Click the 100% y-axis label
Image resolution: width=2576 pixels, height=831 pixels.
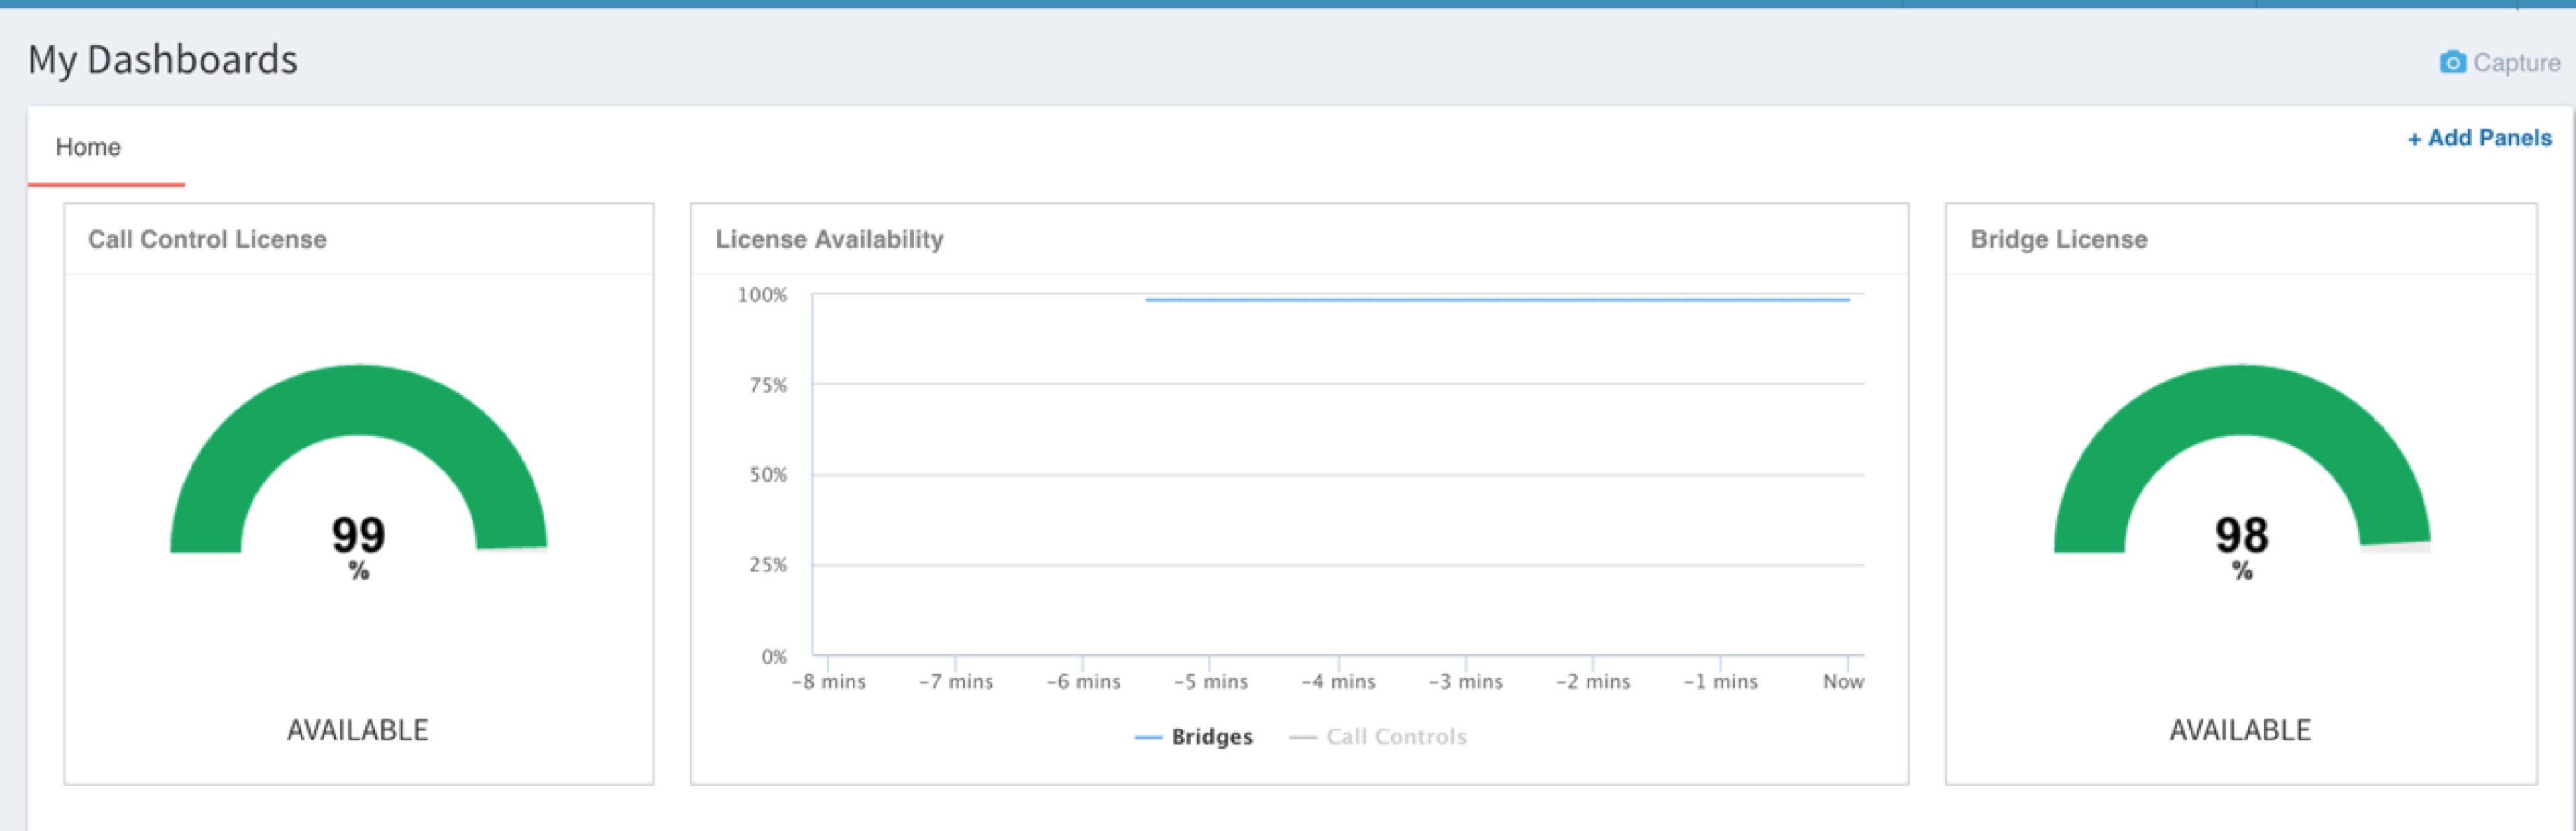pyautogui.click(x=762, y=295)
